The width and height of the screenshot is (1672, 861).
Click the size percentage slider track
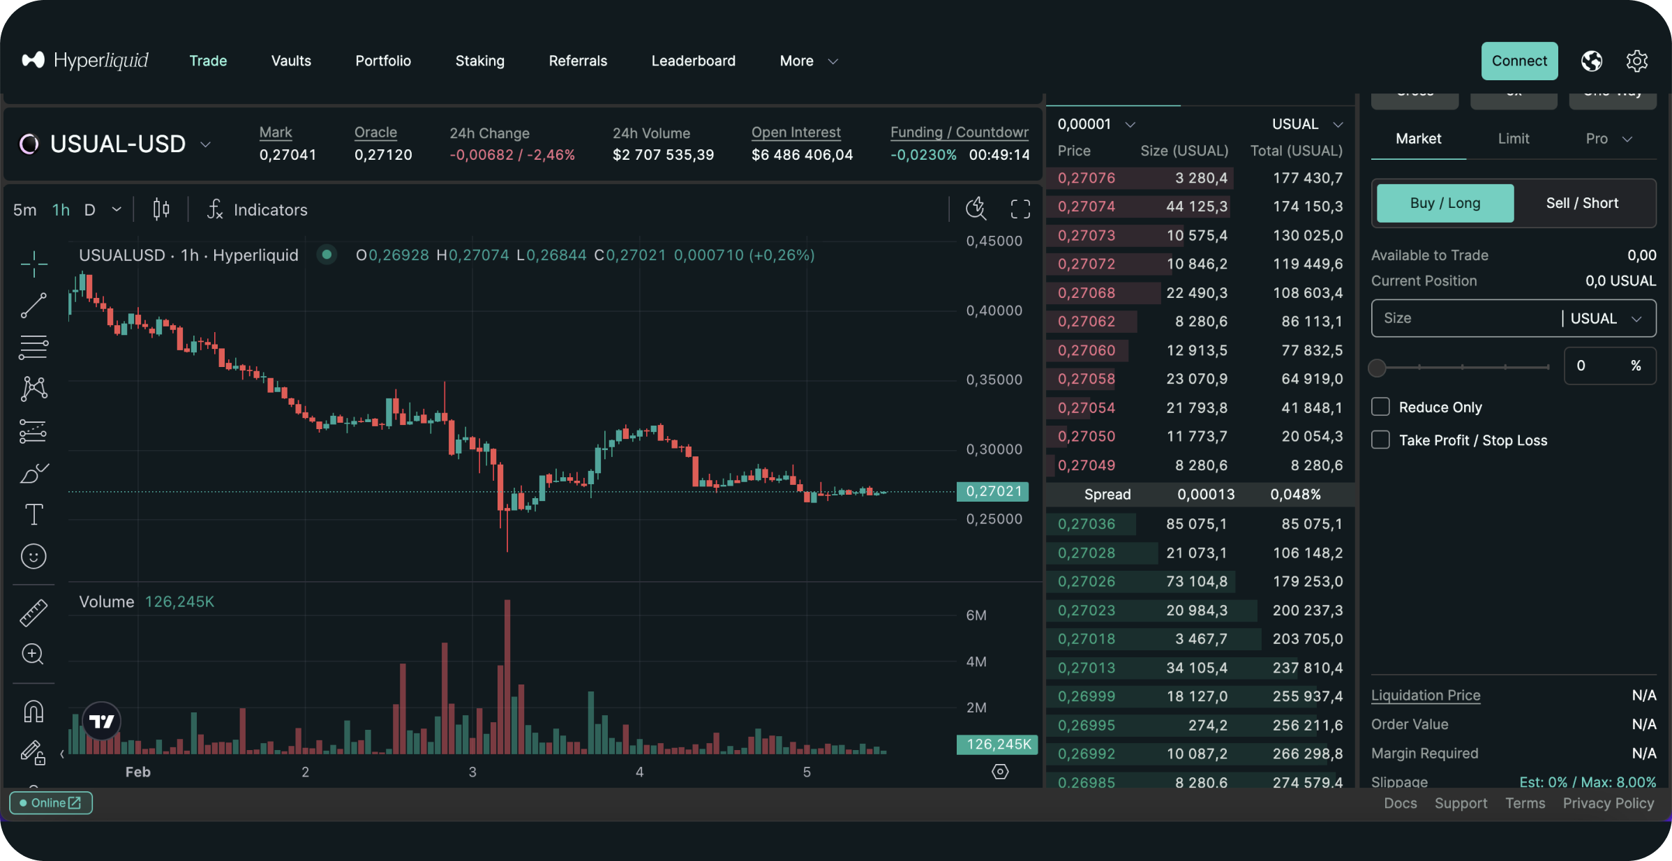point(1463,367)
